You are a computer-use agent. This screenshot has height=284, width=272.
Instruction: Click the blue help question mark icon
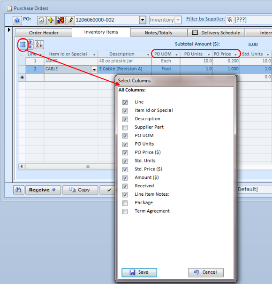(x=17, y=21)
